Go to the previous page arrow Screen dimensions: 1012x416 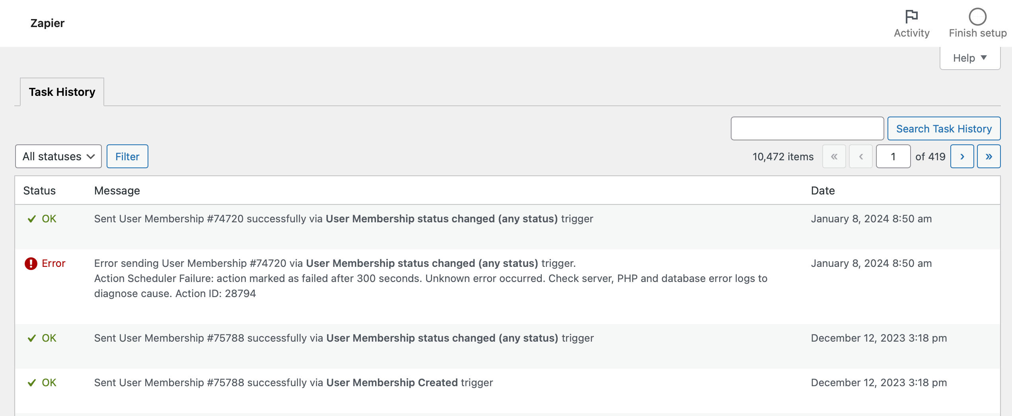point(861,156)
